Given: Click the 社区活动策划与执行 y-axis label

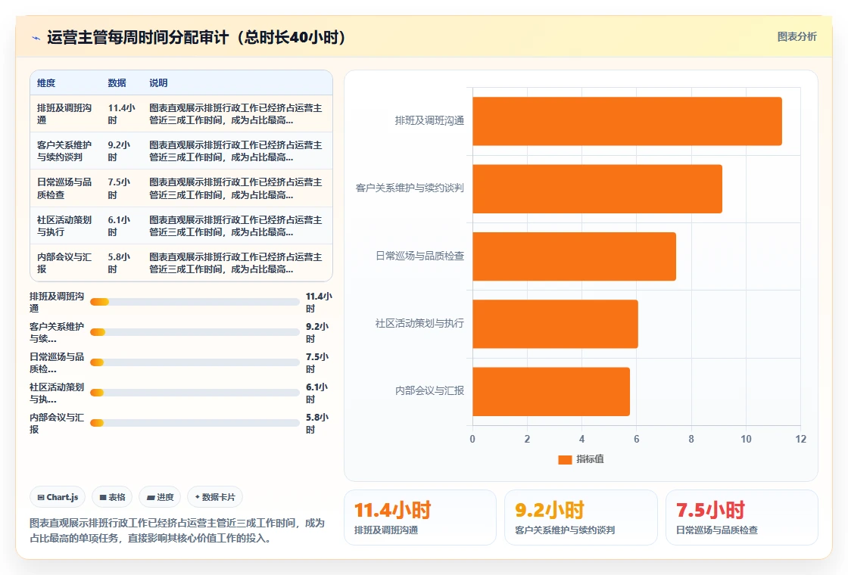Looking at the screenshot, I should click(x=419, y=324).
